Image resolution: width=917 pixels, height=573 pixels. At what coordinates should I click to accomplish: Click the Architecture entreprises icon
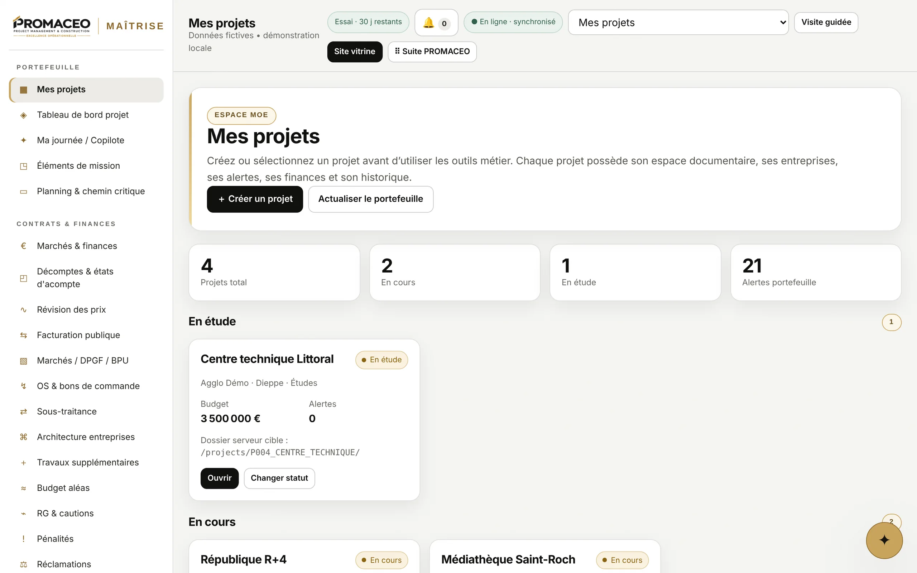[24, 437]
